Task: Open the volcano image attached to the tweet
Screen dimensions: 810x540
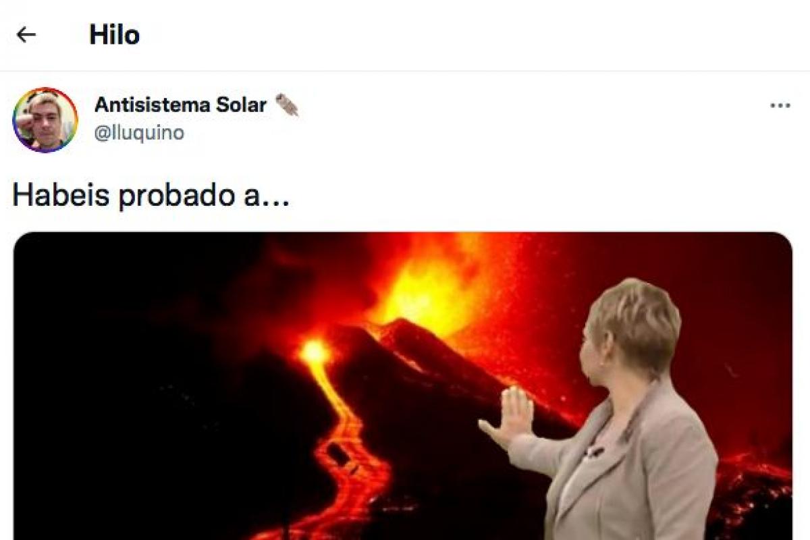Action: pos(402,385)
